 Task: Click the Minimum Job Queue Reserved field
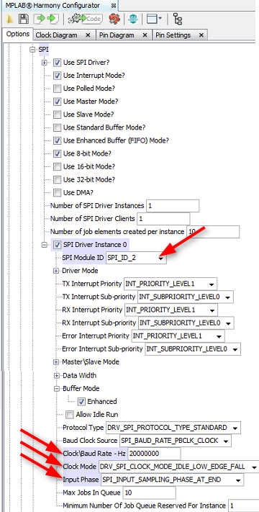pos(243,506)
